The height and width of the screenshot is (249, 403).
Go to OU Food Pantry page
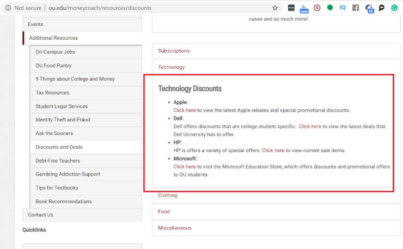[86, 66]
